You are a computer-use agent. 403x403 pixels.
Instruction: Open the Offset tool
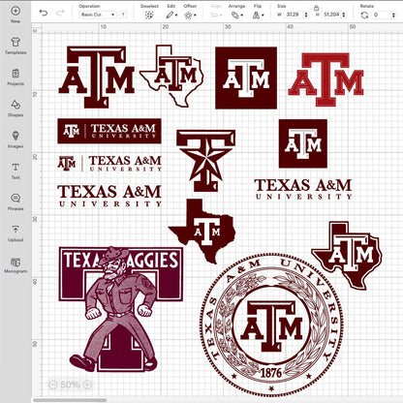pos(190,15)
